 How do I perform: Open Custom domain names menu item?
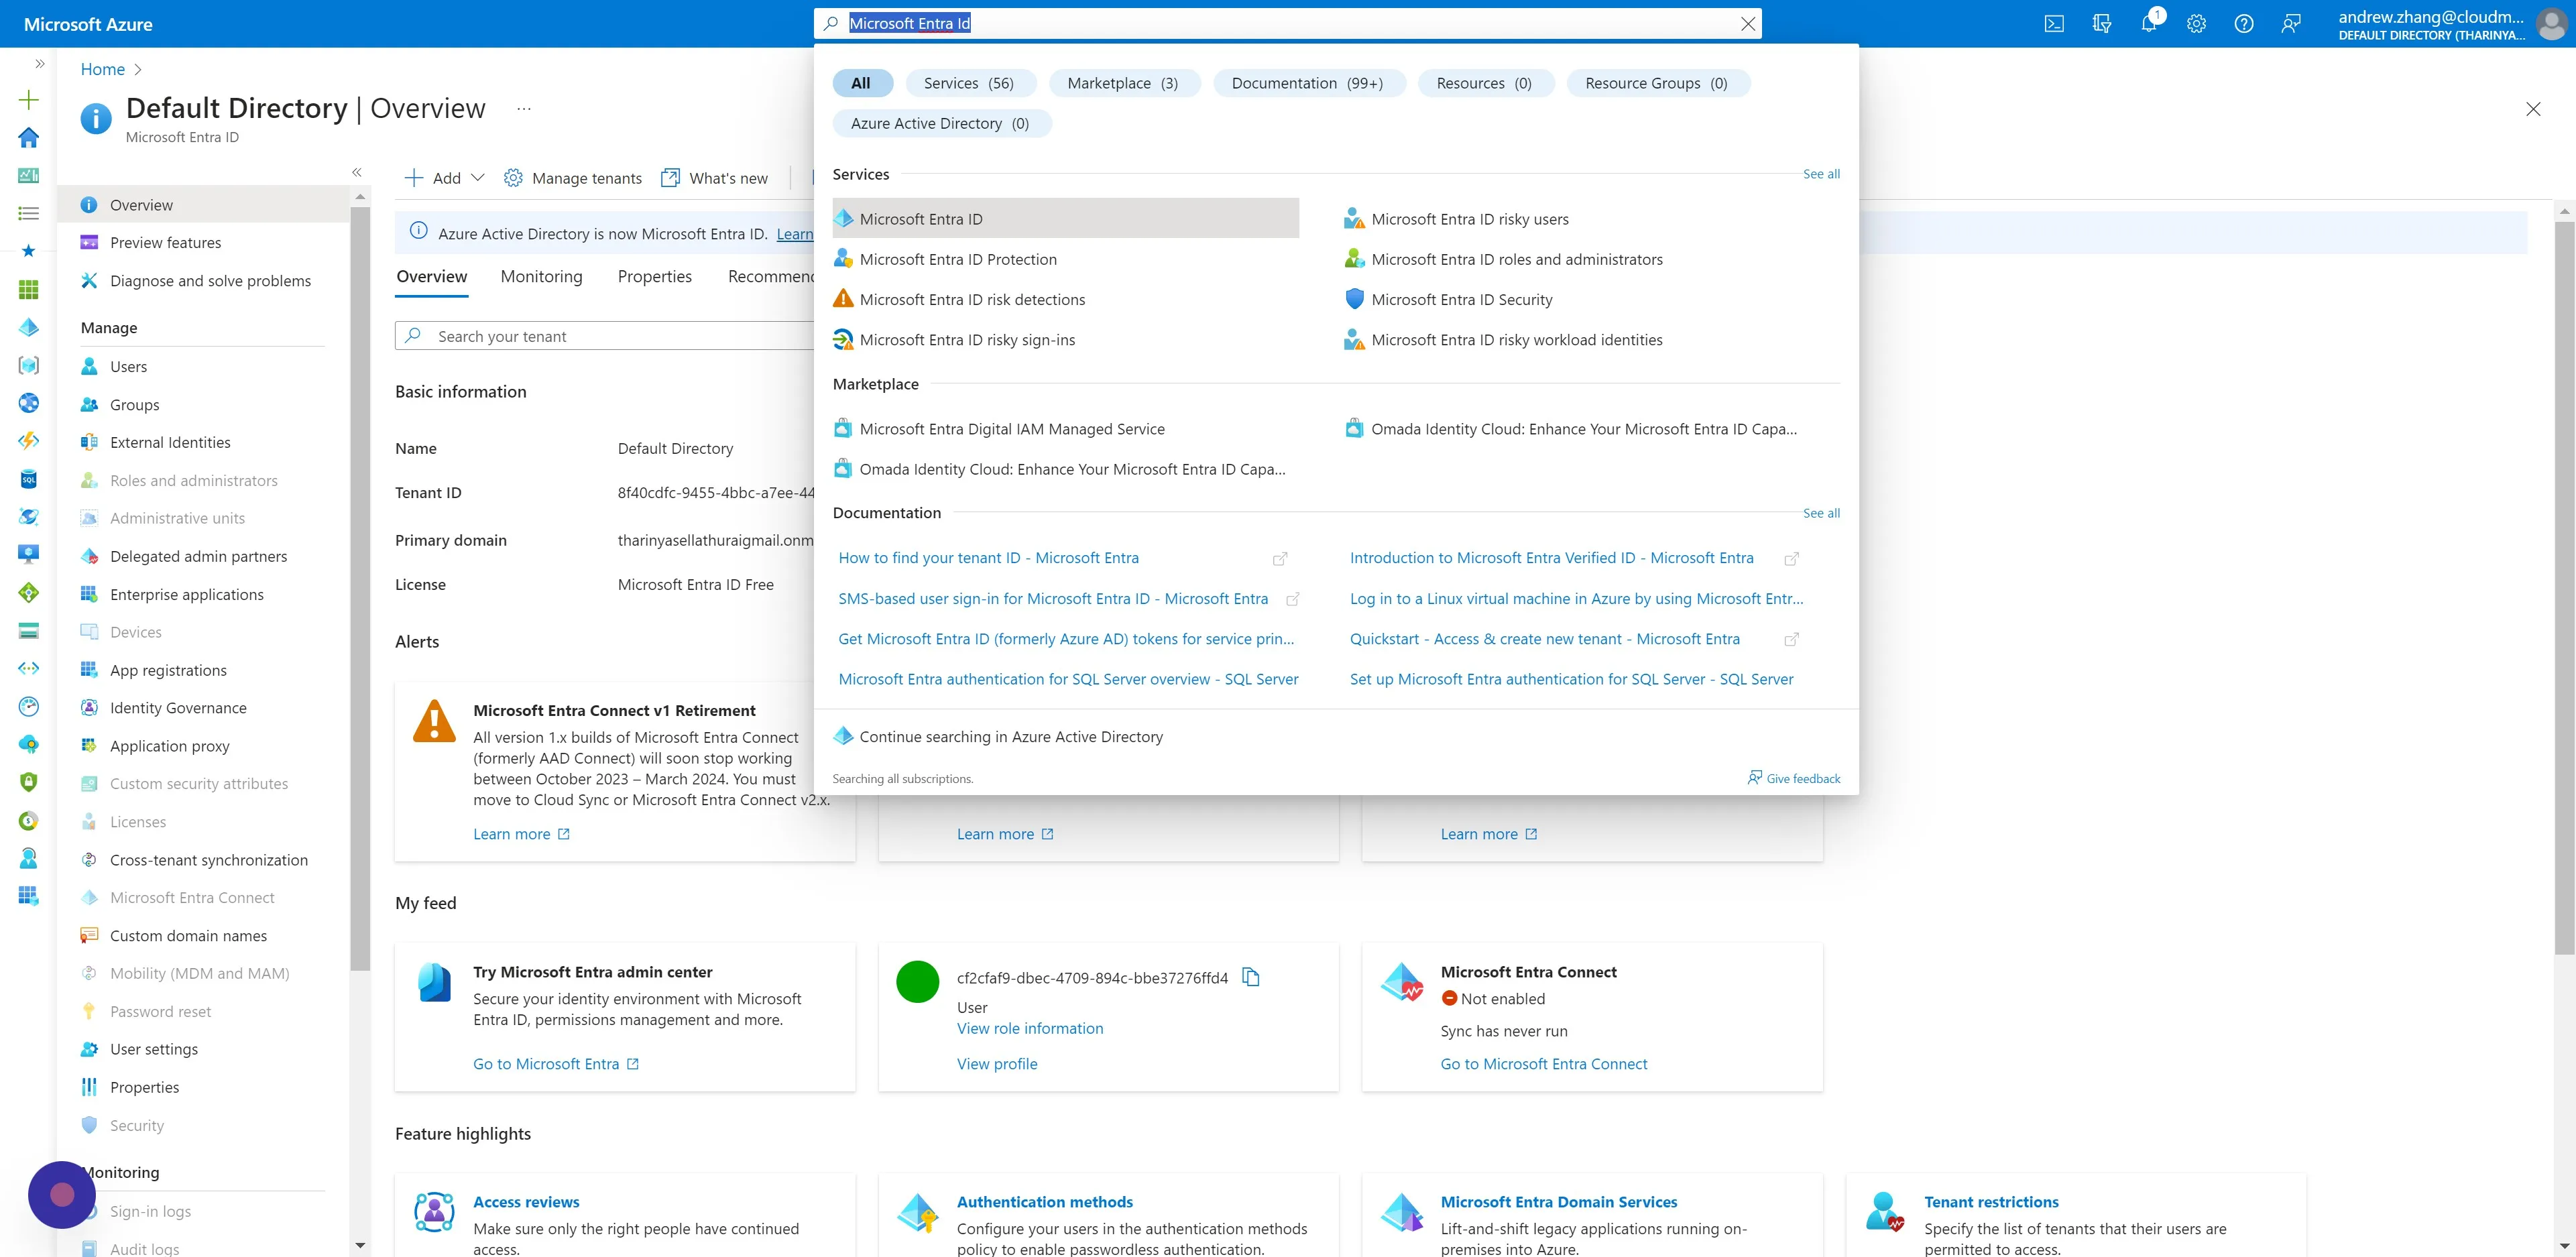pyautogui.click(x=204, y=935)
